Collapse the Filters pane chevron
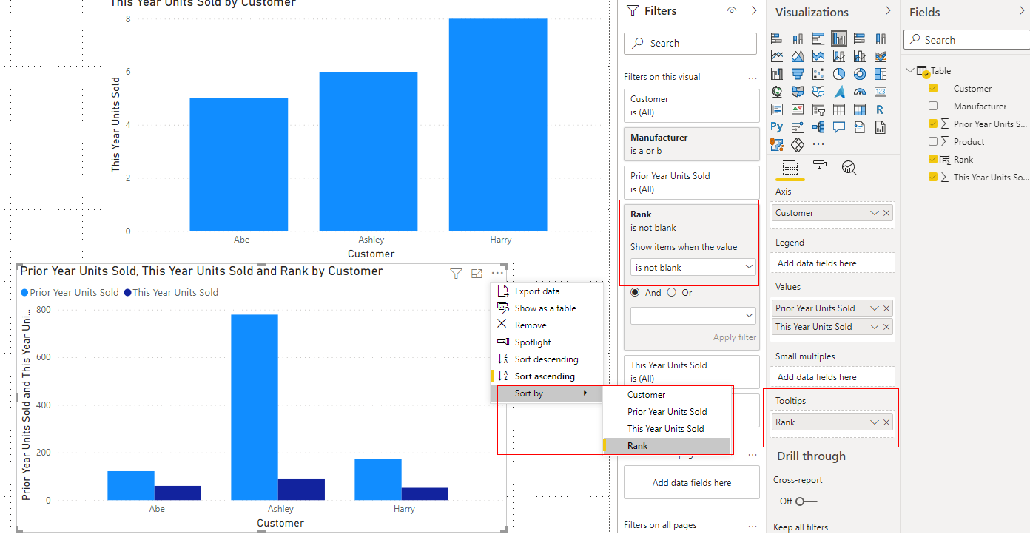Screen dimensions: 1030x534 point(754,11)
